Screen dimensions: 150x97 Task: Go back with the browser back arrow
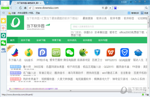click(11, 8)
